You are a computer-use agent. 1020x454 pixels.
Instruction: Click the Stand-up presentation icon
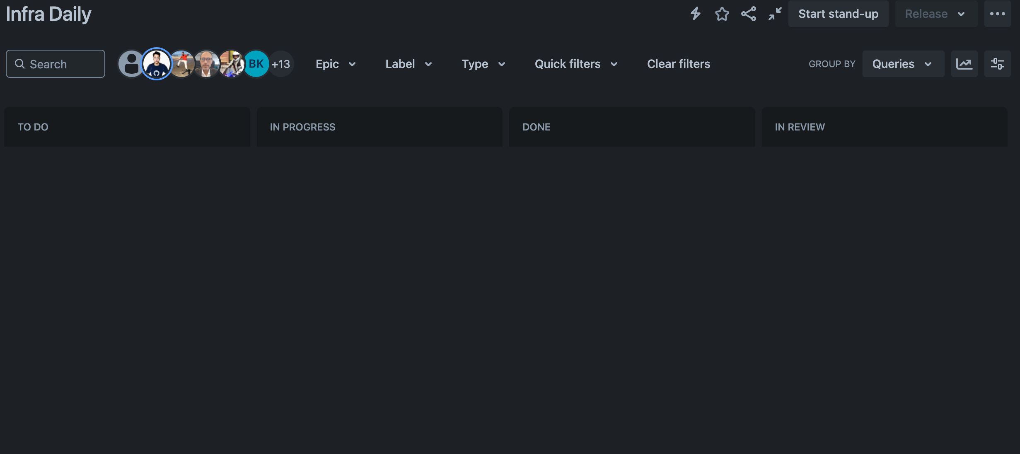coord(775,14)
